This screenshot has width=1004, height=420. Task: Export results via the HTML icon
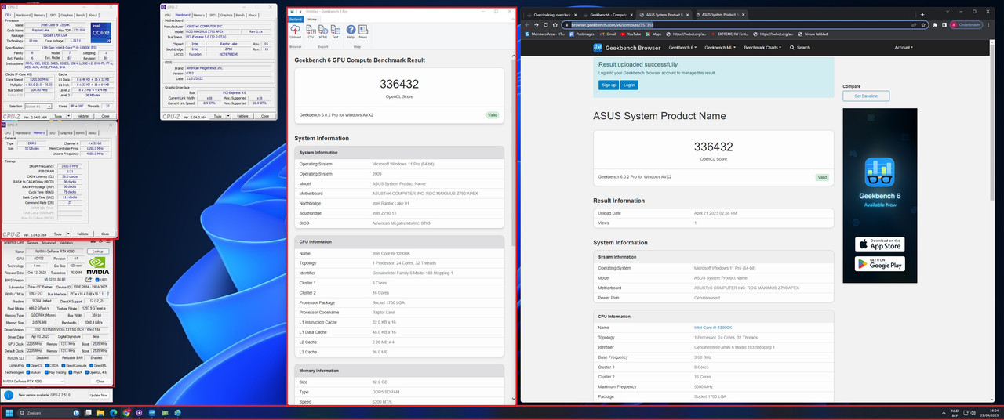(x=323, y=31)
